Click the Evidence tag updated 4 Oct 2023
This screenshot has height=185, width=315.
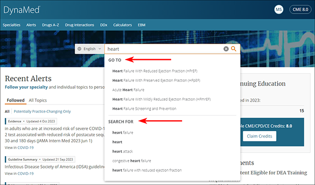click(x=31, y=122)
